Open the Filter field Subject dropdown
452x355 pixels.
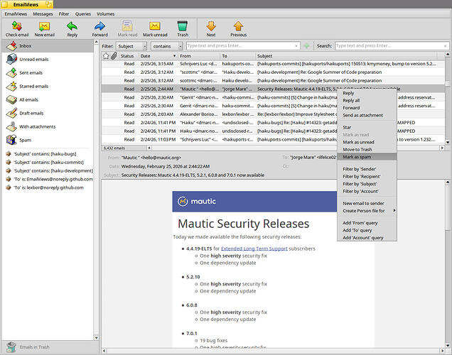click(x=131, y=46)
